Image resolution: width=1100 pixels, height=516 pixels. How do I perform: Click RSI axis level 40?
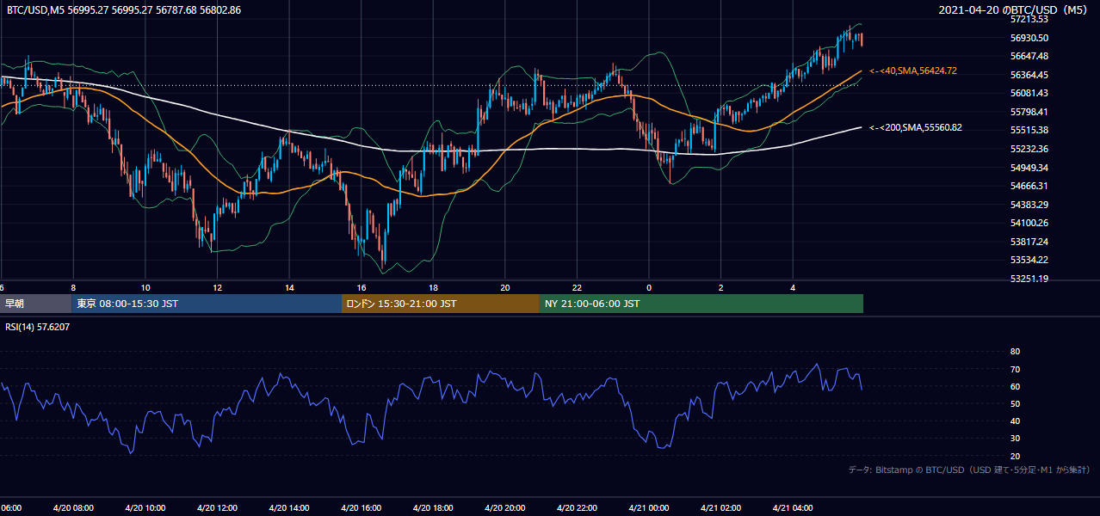pos(1015,421)
